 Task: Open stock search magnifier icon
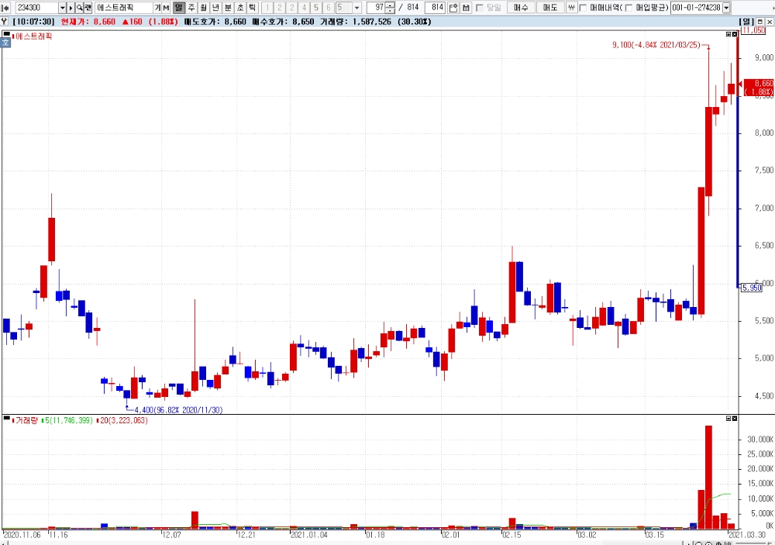point(79,8)
